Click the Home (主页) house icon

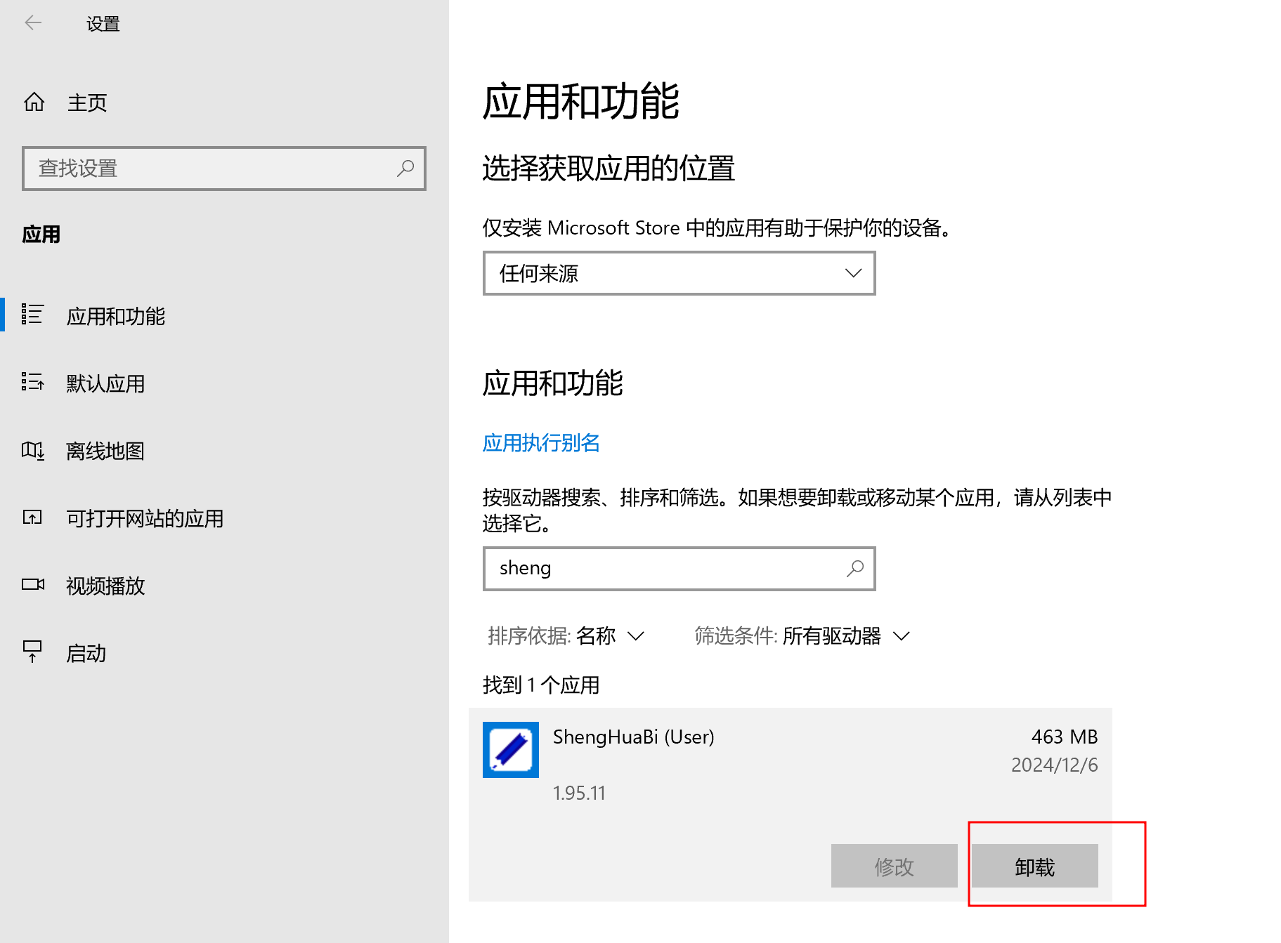pos(34,103)
